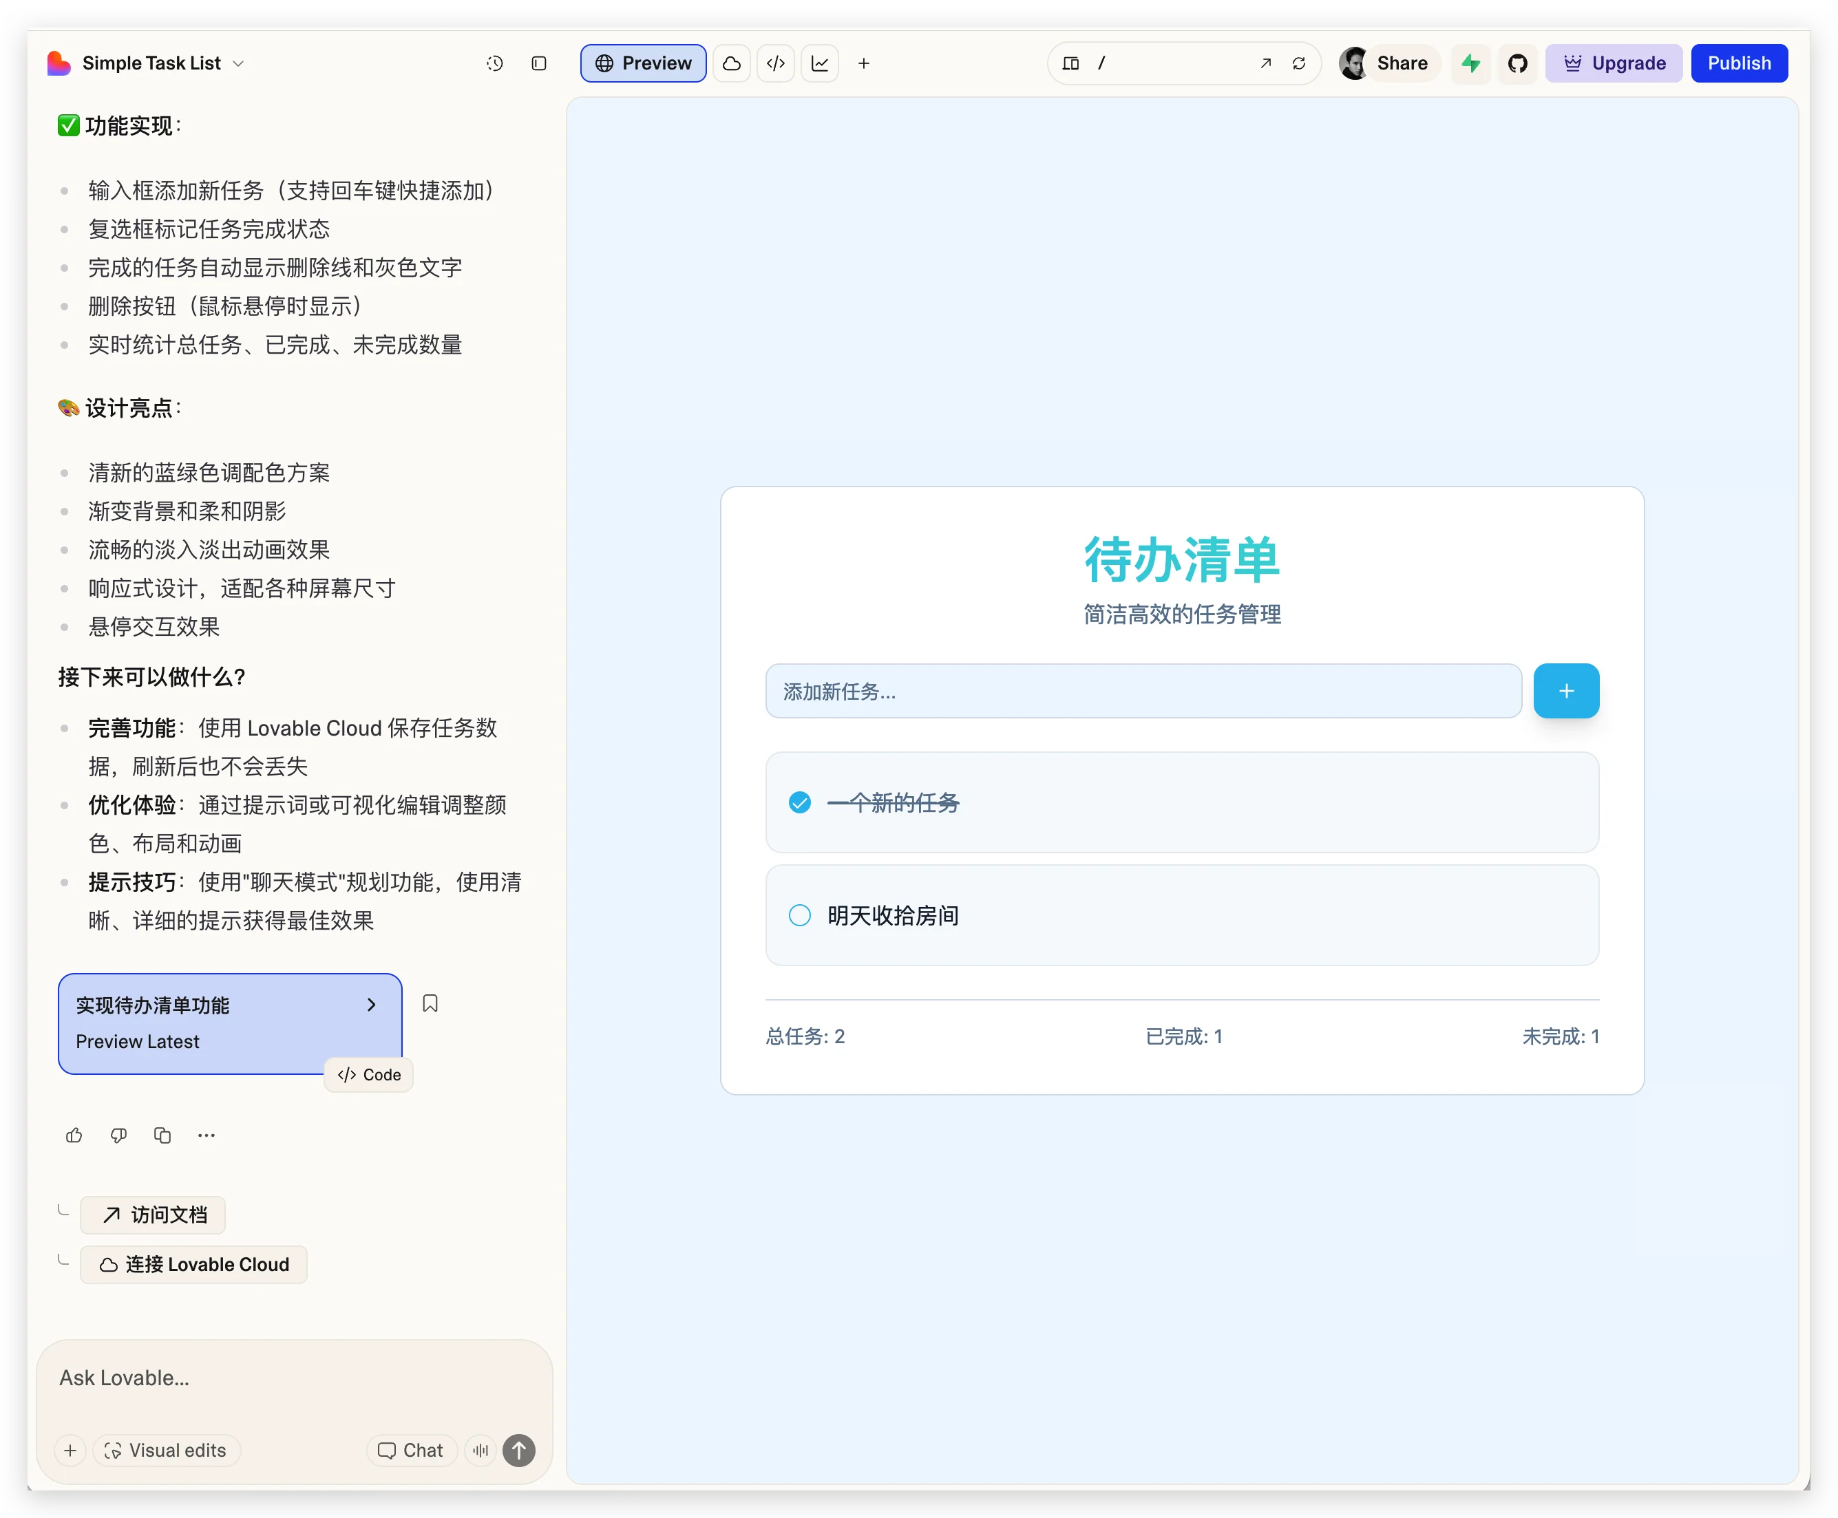Open the Cloud tab icon
1838x1518 pixels.
click(731, 63)
